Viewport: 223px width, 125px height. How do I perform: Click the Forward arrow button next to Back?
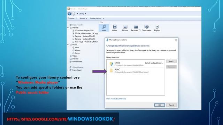pos(73,14)
